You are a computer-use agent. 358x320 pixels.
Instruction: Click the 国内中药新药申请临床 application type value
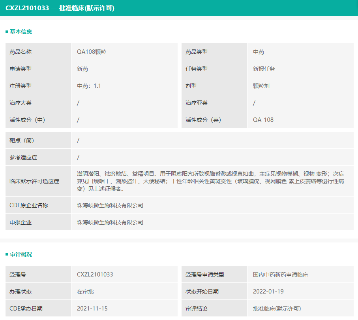281,275
